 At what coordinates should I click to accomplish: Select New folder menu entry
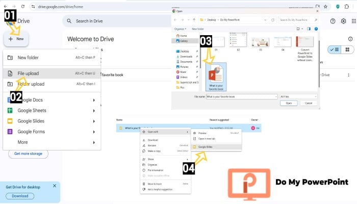click(x=28, y=58)
